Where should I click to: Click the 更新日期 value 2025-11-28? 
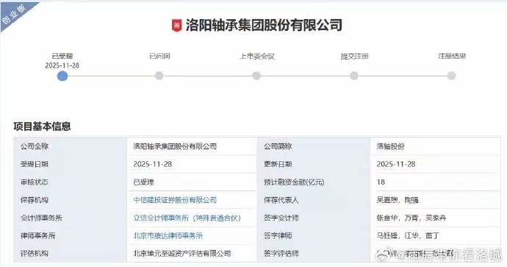click(396, 164)
